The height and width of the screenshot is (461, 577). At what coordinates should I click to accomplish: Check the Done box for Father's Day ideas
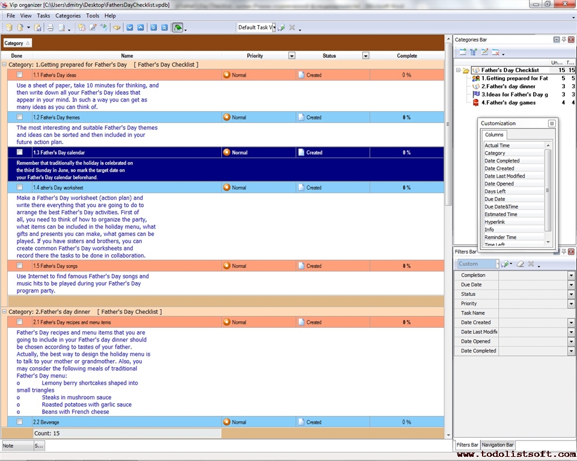tap(20, 75)
